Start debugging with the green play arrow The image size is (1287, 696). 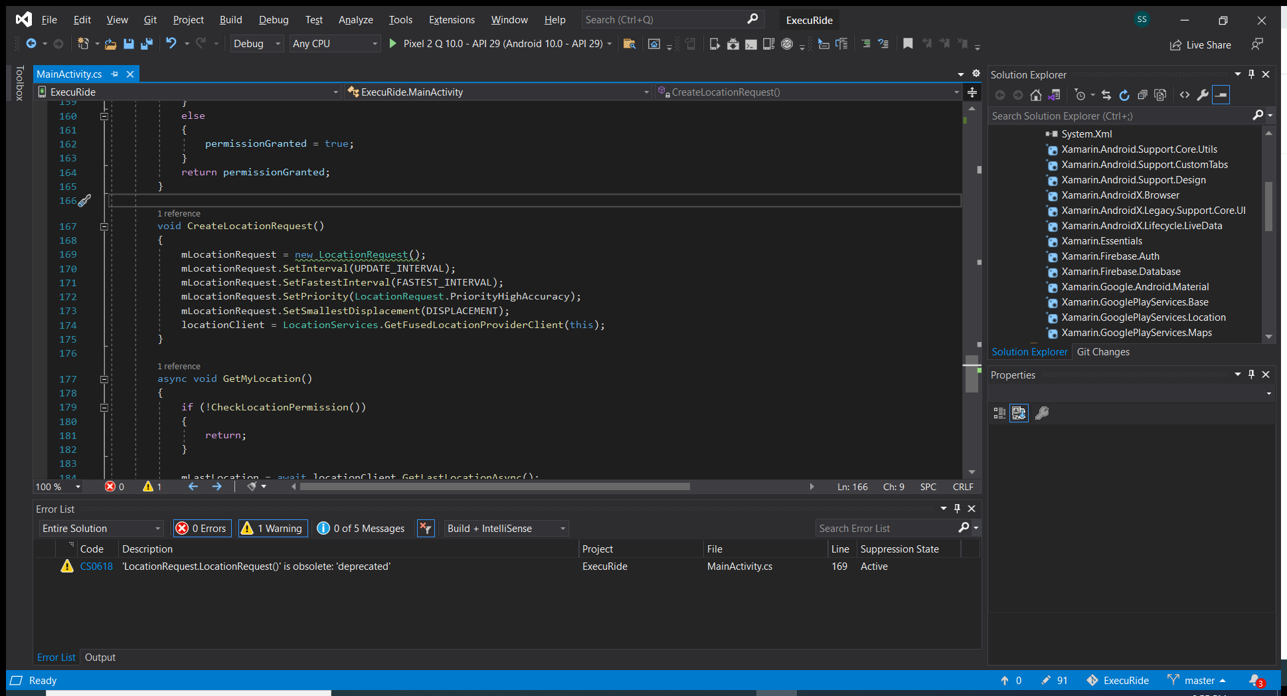pos(393,44)
